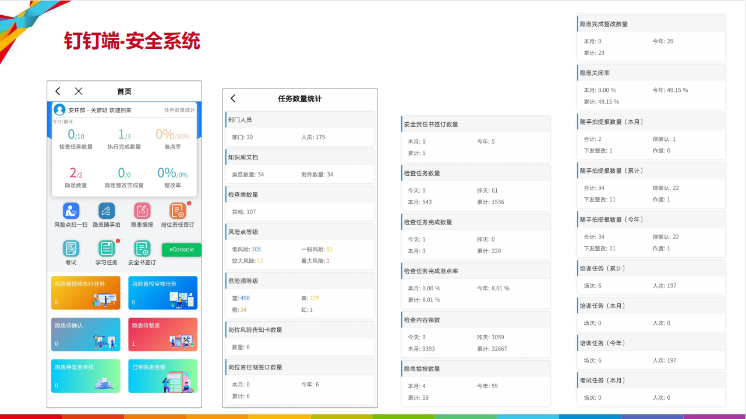Close the 首页 page with X icon

pos(79,91)
